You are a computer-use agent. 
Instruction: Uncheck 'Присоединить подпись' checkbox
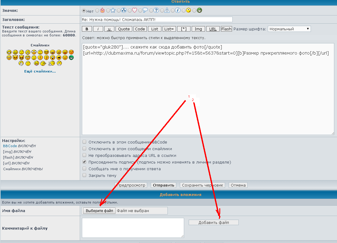[x=85, y=162]
